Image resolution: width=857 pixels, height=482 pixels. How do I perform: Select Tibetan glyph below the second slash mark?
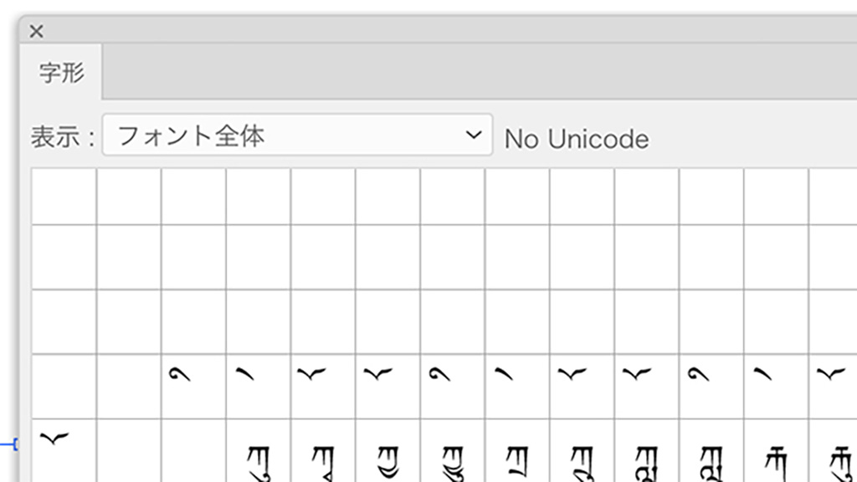click(517, 460)
